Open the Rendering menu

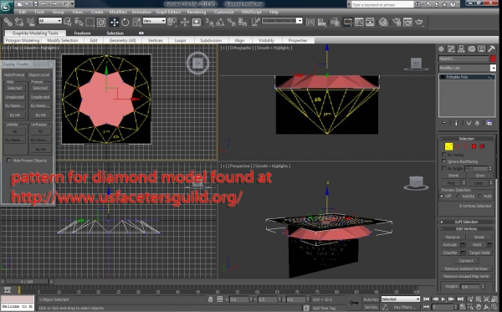tap(197, 12)
